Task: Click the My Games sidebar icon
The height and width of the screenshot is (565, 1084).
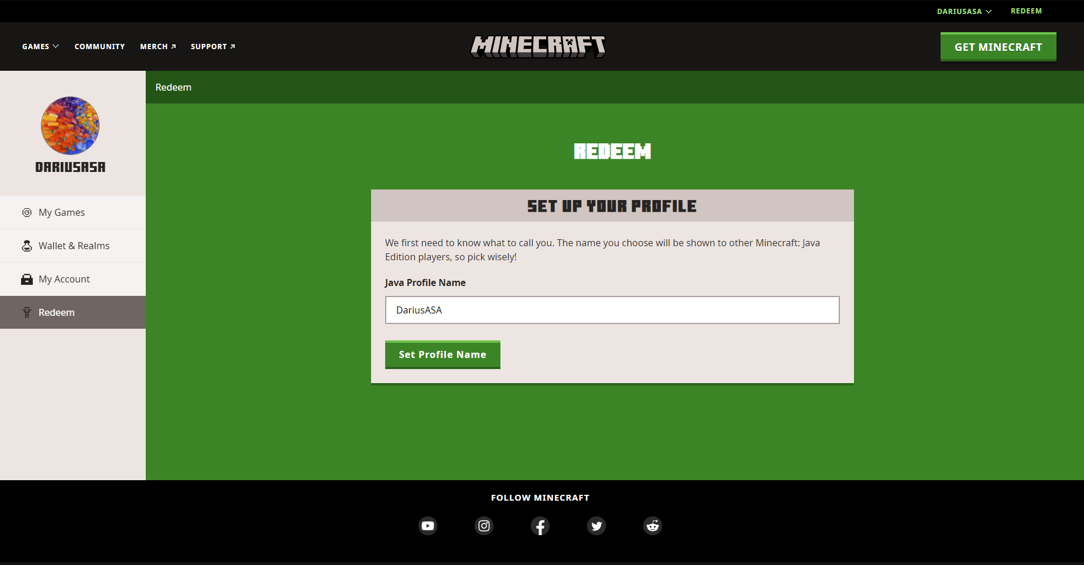Action: click(x=27, y=212)
